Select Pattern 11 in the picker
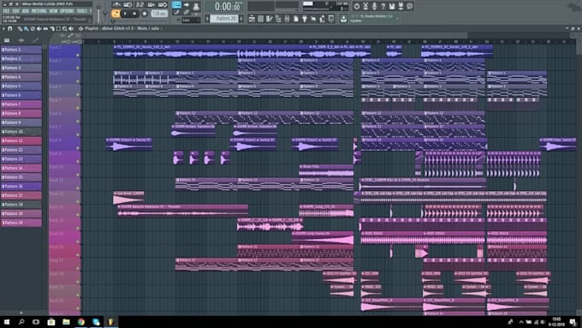This screenshot has width=582, height=328. (21, 140)
